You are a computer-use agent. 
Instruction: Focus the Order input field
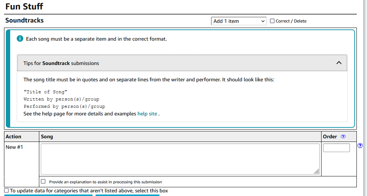click(x=336, y=148)
